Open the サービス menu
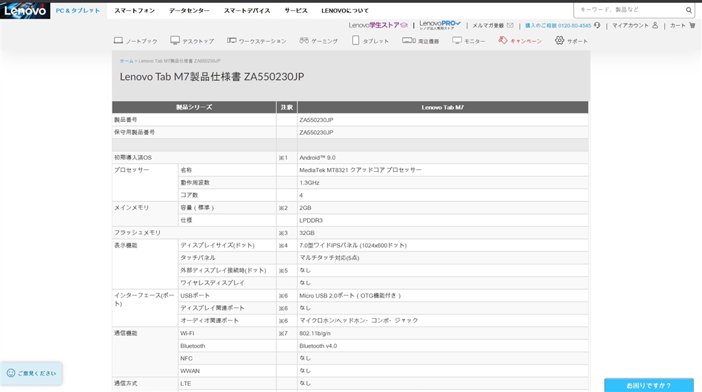The height and width of the screenshot is (392, 702). pos(296,11)
